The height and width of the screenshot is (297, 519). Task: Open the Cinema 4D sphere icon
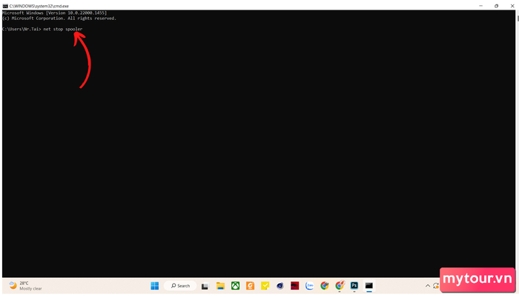(x=280, y=286)
